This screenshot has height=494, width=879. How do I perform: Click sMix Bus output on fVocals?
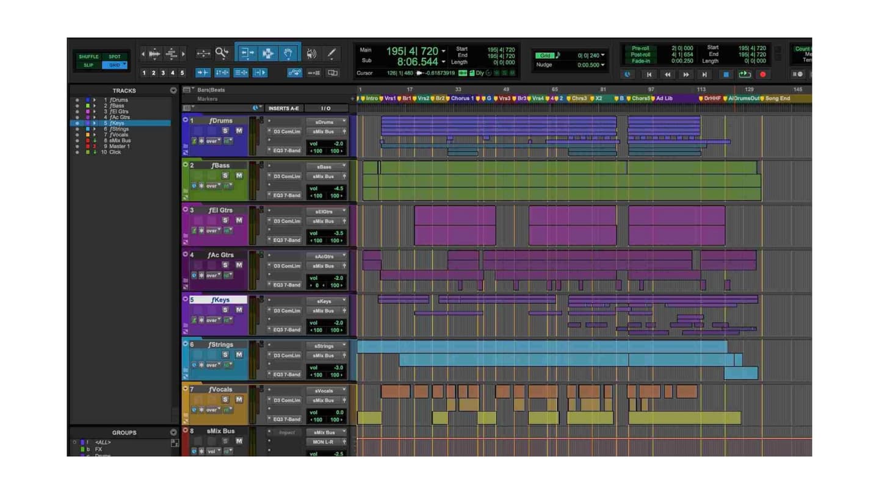[324, 400]
